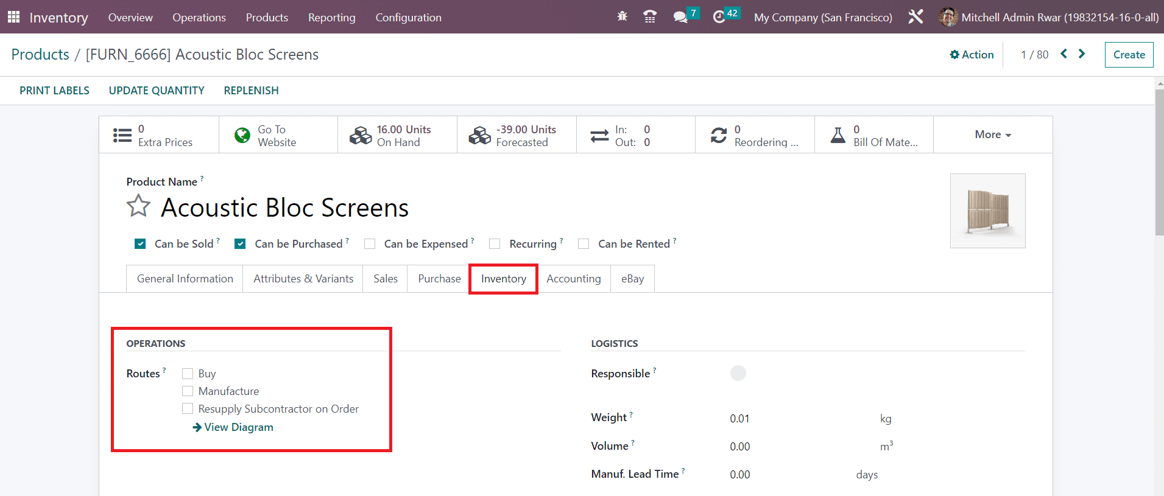Screen dimensions: 1164x496
Task: Open the View Diagram link
Action: click(x=233, y=427)
